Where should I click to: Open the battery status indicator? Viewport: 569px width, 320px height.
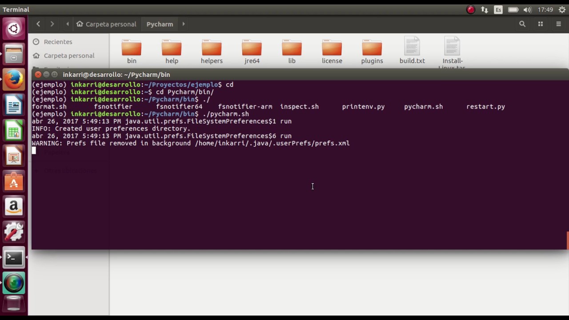point(513,9)
